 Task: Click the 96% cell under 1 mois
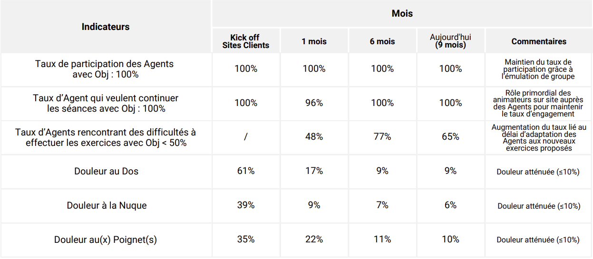(314, 103)
